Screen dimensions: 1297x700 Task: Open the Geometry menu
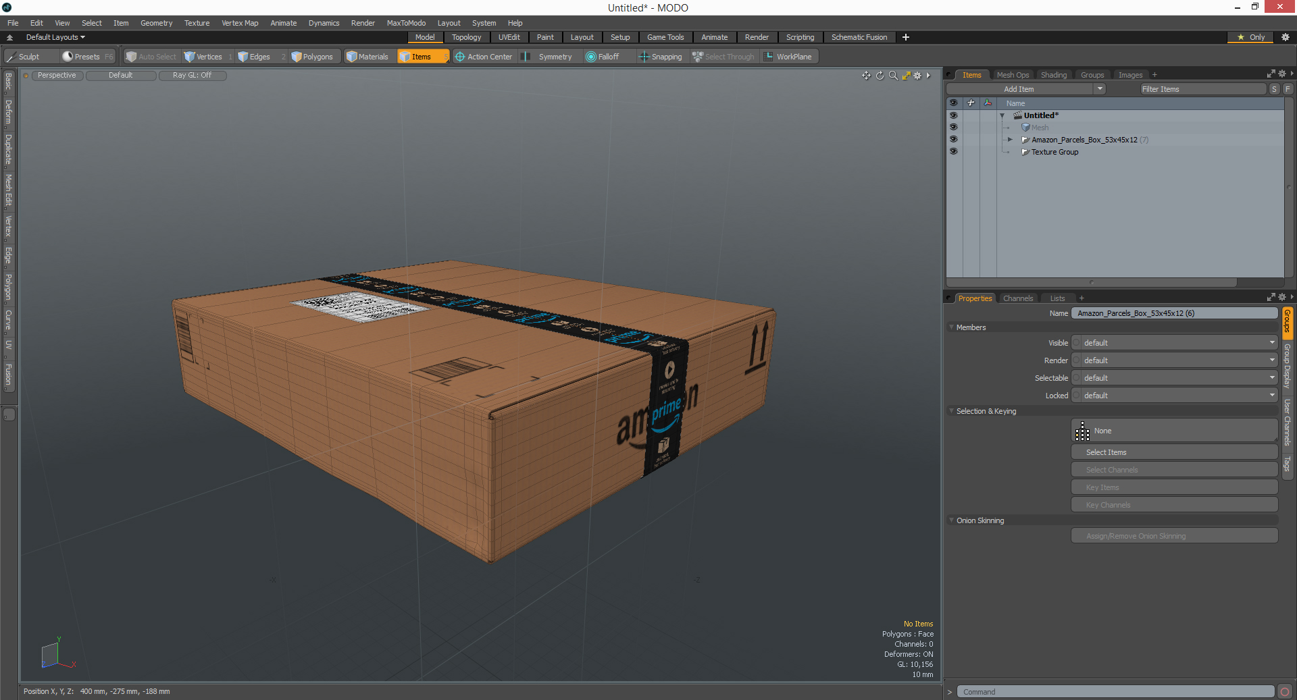point(156,23)
